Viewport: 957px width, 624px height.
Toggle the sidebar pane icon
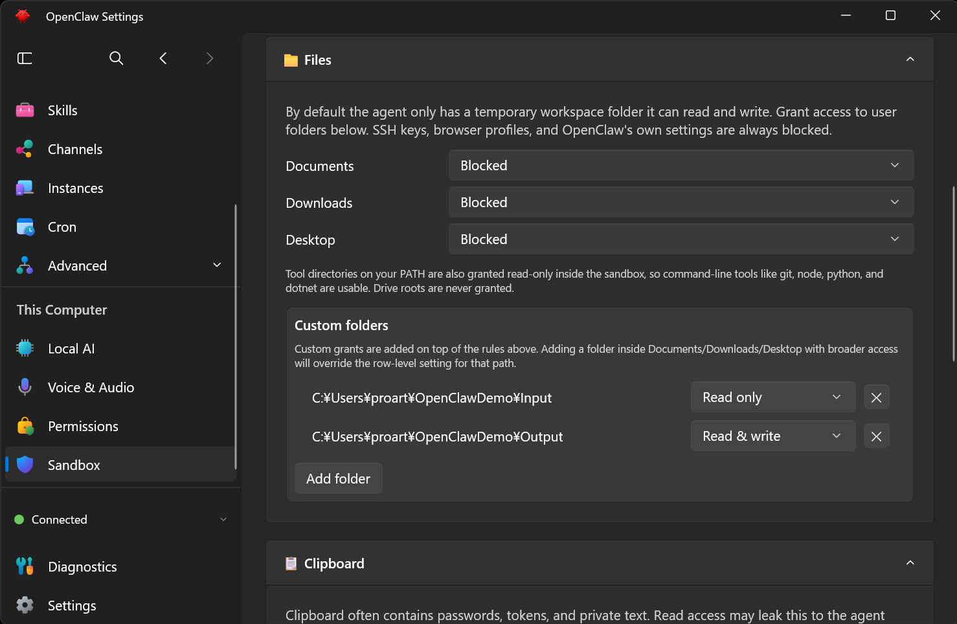(x=25, y=58)
